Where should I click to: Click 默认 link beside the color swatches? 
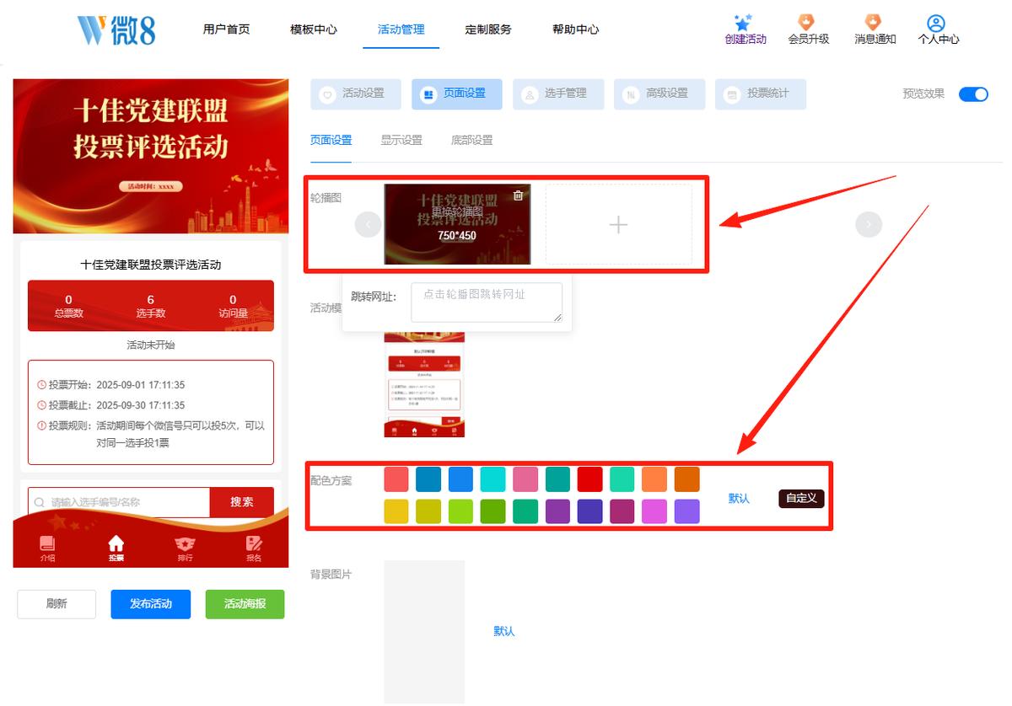[x=739, y=499]
